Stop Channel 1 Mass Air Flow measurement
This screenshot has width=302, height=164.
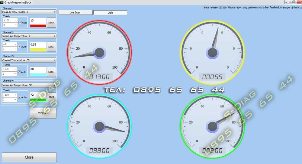[x=51, y=23]
